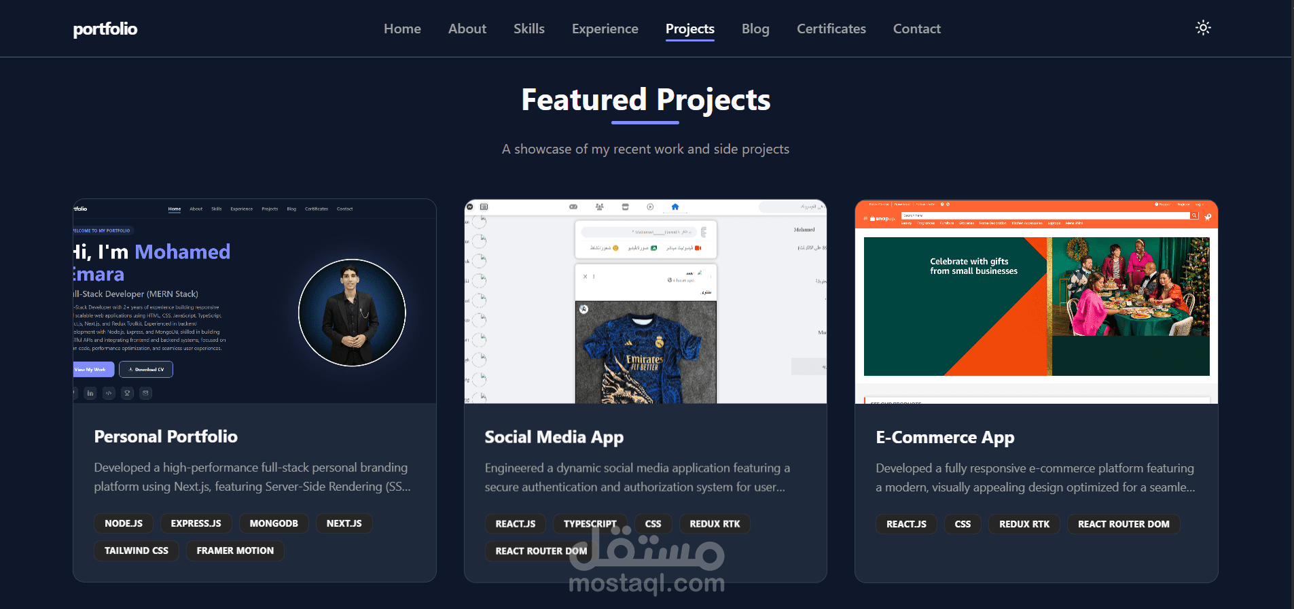This screenshot has width=1294, height=609.
Task: Open the Social Media App thumbnail
Action: 645,301
